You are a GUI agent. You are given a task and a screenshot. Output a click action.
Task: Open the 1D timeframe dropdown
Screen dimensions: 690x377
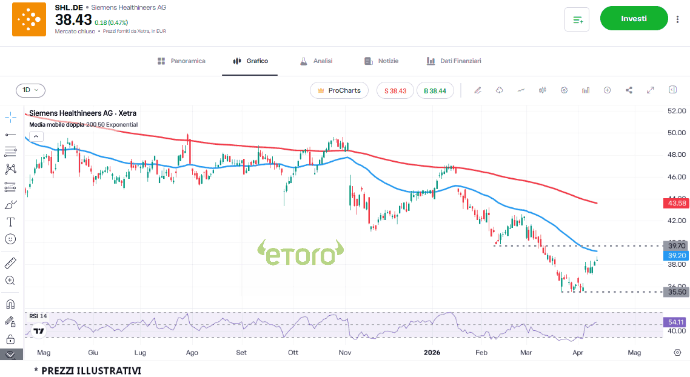tap(30, 90)
